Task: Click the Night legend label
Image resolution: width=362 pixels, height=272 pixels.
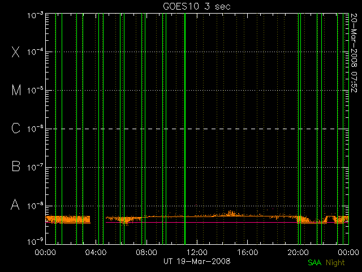Action: coord(335,263)
